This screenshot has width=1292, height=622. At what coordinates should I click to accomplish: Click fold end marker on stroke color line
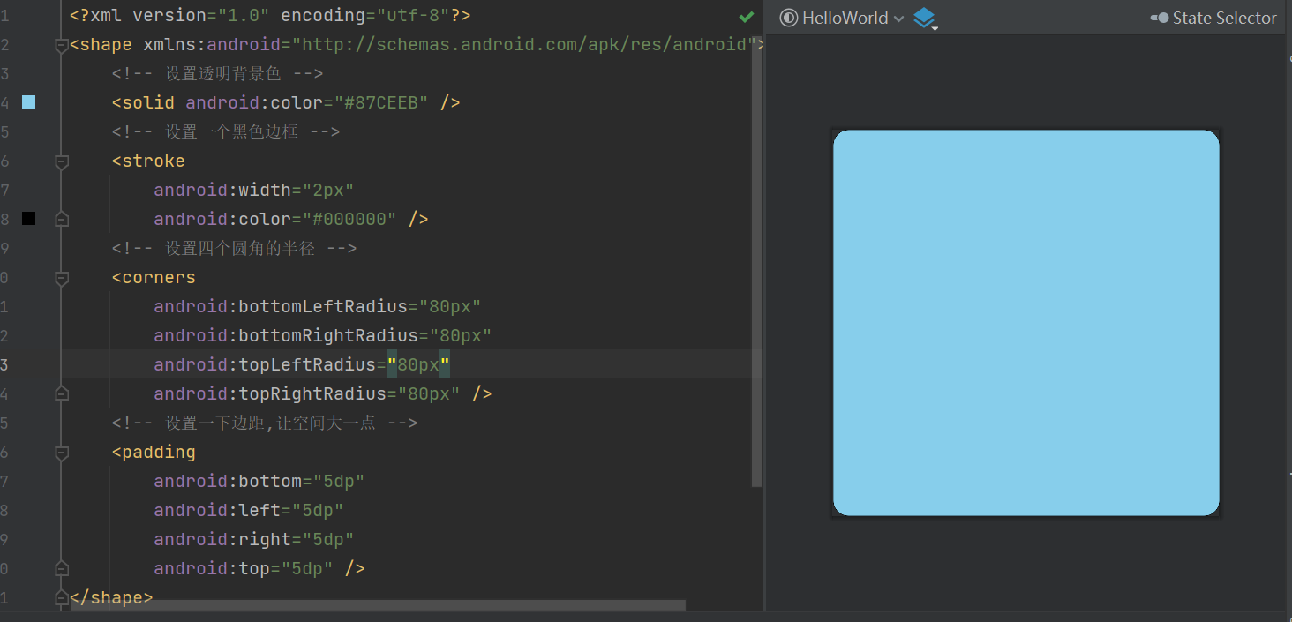[x=62, y=219]
